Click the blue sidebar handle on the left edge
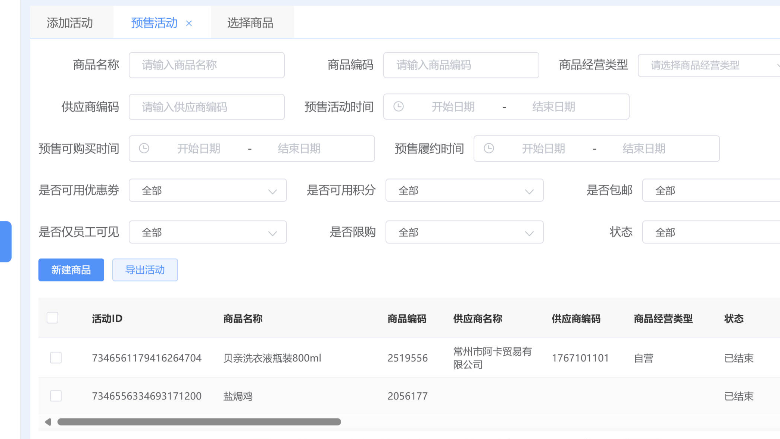The image size is (780, 439). (5, 242)
